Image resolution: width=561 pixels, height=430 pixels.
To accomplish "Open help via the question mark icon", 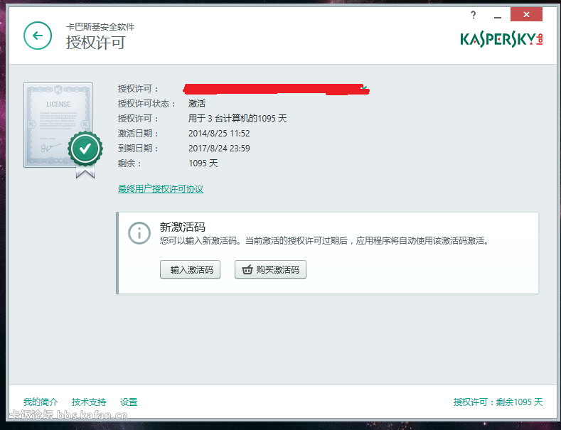I will point(474,15).
